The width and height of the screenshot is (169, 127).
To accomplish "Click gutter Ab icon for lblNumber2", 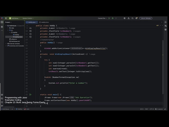I will pos(30,28).
